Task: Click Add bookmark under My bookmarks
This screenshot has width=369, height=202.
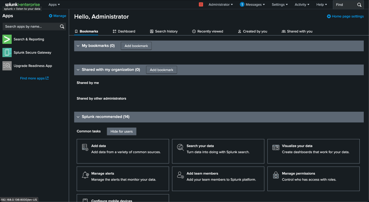Action: pyautogui.click(x=136, y=46)
